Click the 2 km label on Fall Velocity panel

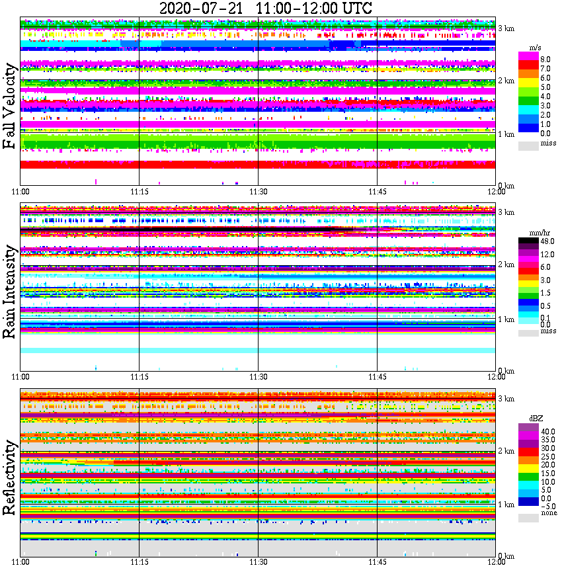pos(506,81)
